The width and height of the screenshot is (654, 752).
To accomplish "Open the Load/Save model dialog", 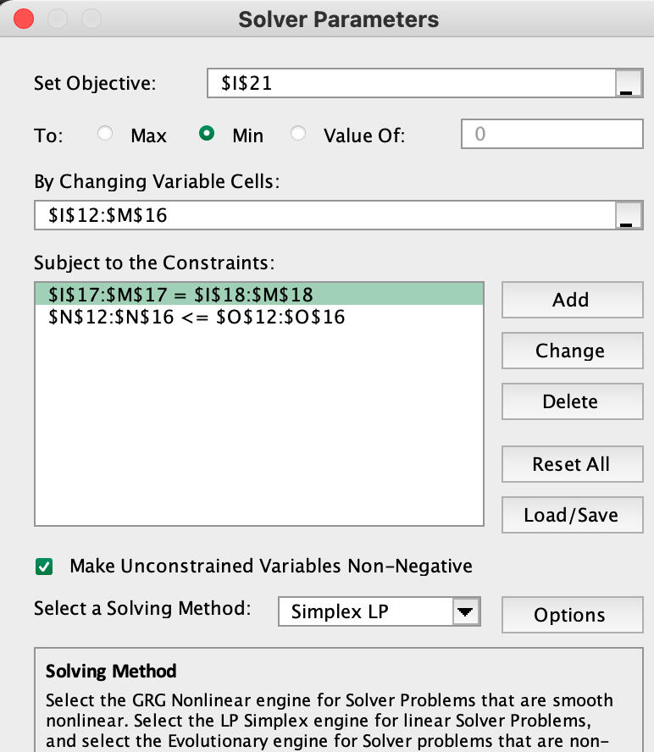I will point(570,515).
